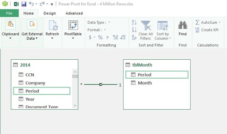Screen dimensions: 227x134
Task: Select the Year field in 2014
Action: (42, 99)
